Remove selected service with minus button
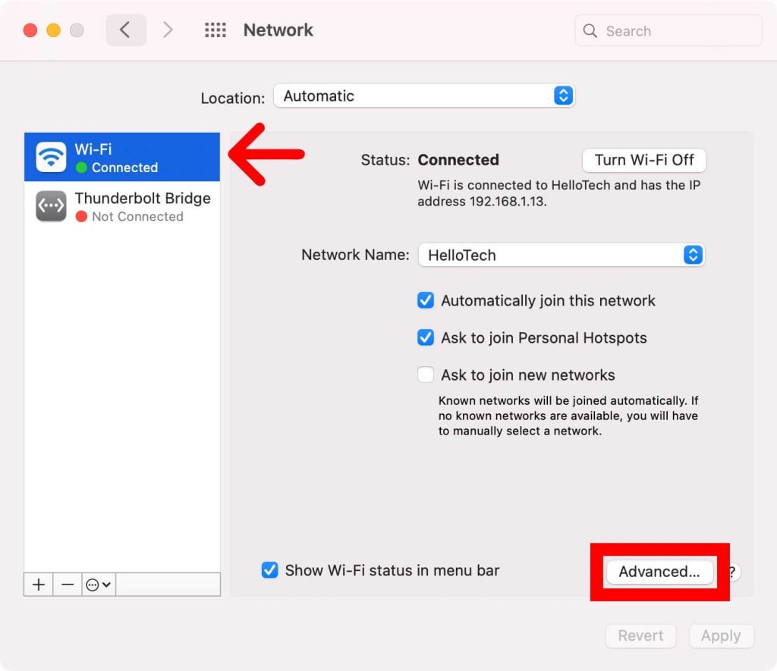777x671 pixels. [68, 585]
